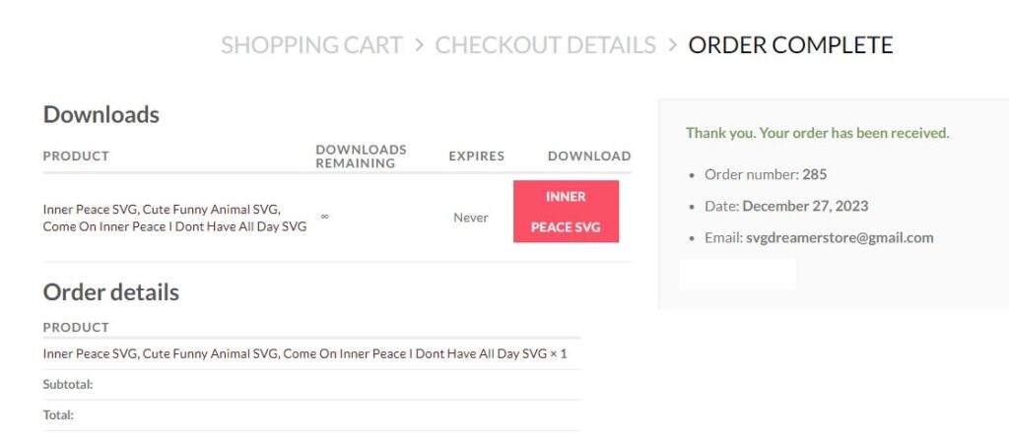The width and height of the screenshot is (1009, 441).
Task: Click the chevron after SHOPPING CART
Action: (x=419, y=45)
